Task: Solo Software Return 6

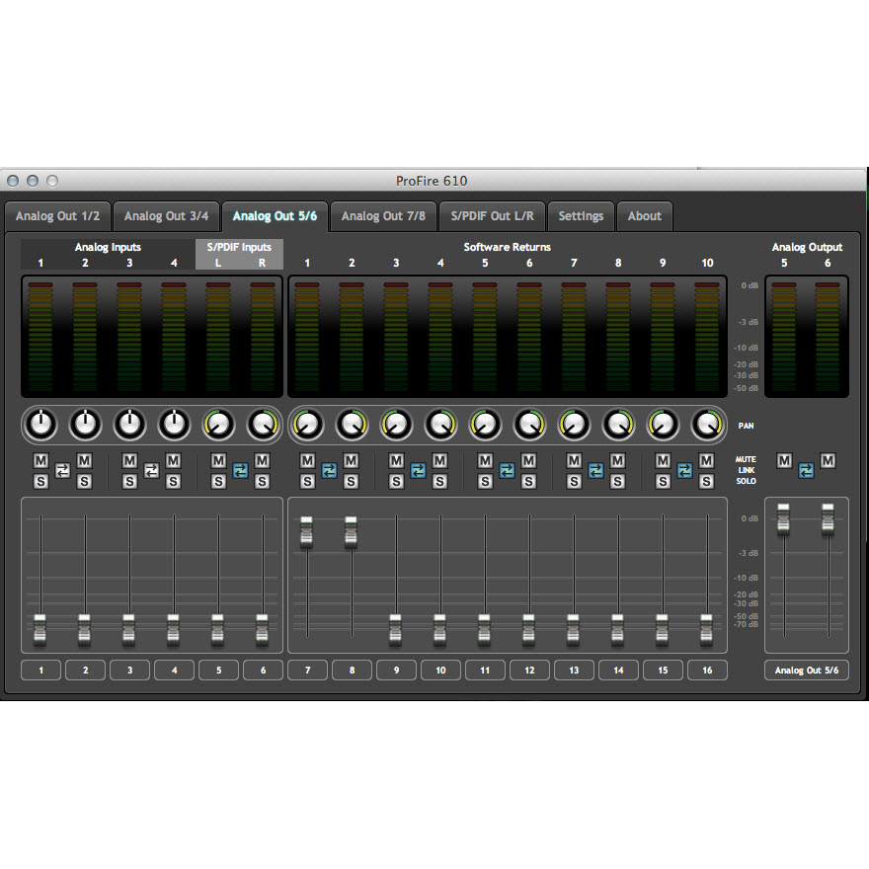Action: [x=528, y=482]
